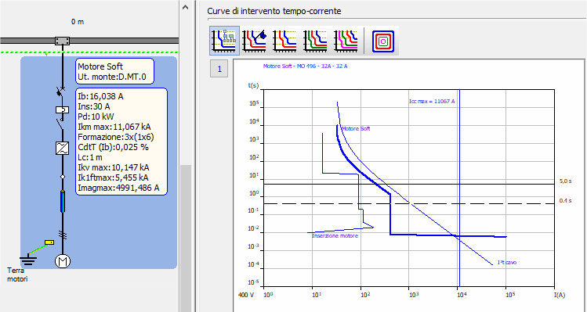This screenshot has height=312, width=587.
Task: Select the curve with network tree icon
Action: pyautogui.click(x=224, y=41)
